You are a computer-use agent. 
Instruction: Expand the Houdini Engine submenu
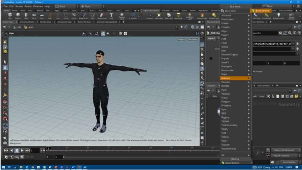(236, 55)
